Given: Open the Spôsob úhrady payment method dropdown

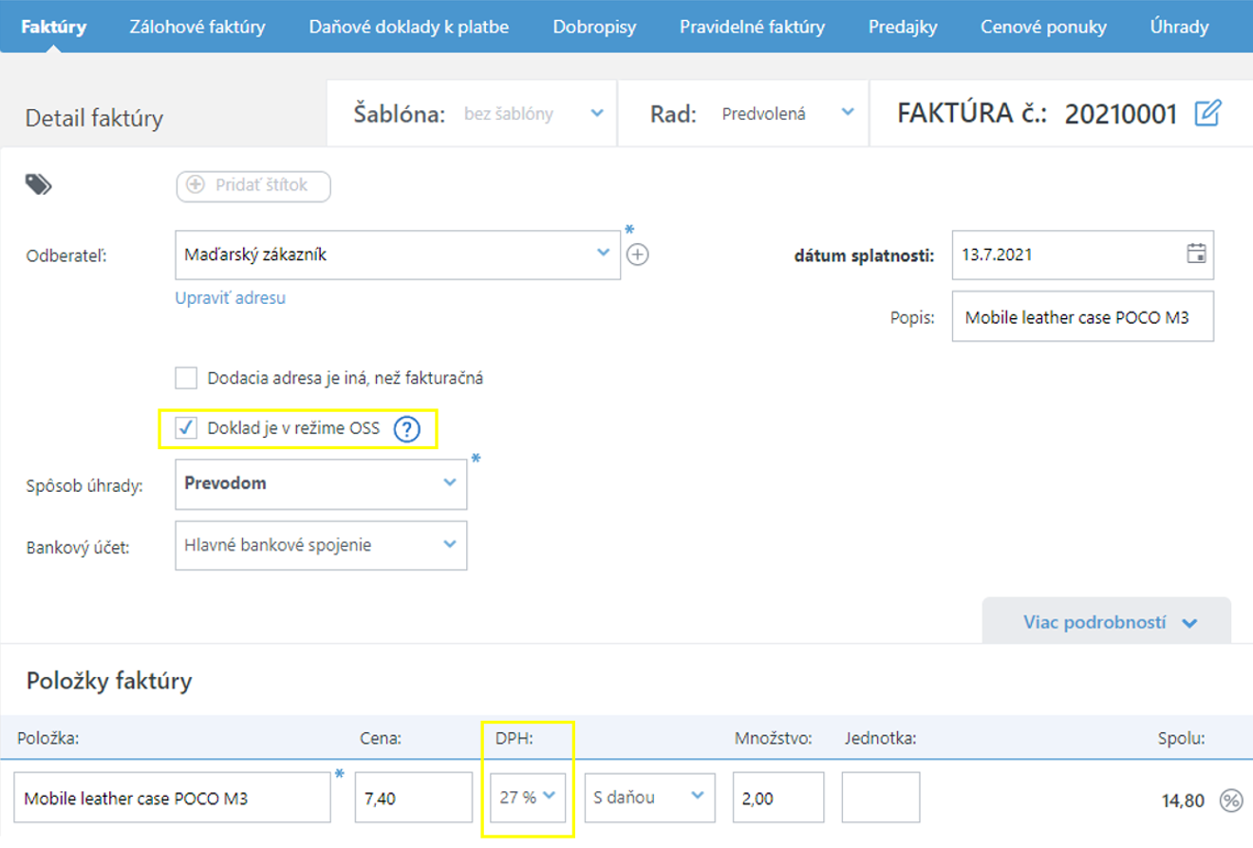Looking at the screenshot, I should point(321,483).
